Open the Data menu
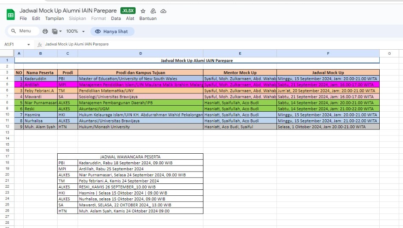Image resolution: width=403 pixels, height=228 pixels. pyautogui.click(x=116, y=19)
